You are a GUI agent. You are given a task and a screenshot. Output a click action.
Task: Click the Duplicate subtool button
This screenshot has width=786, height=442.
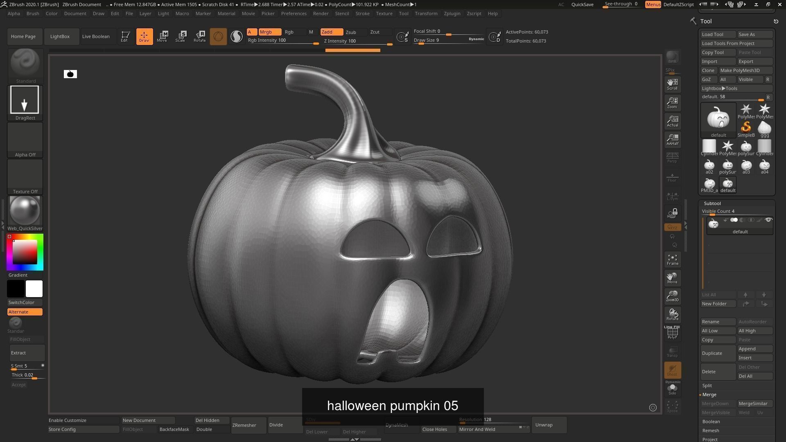click(718, 353)
